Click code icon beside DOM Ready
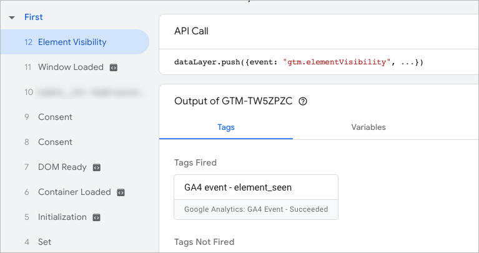This screenshot has height=253, width=479. tap(97, 167)
